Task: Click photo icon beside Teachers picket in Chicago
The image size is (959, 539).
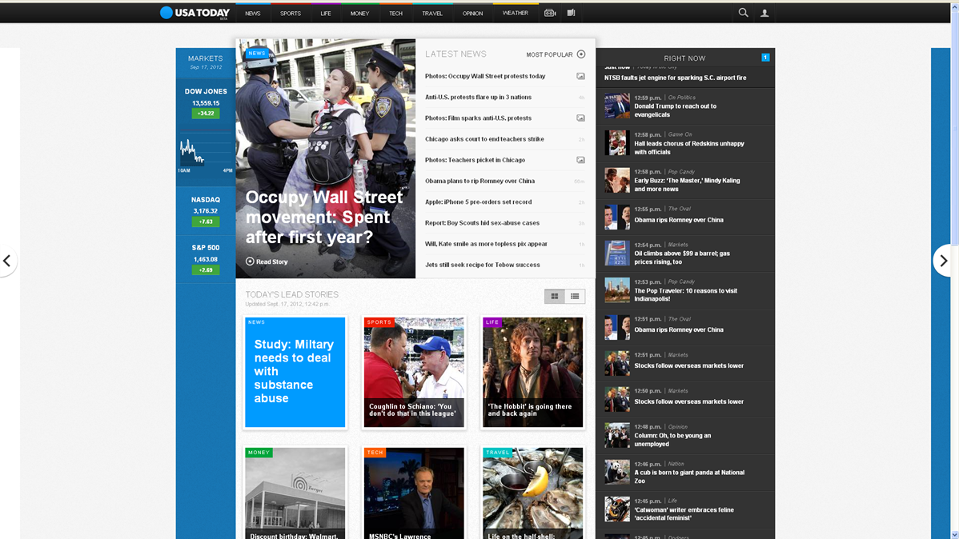Action: pos(580,160)
